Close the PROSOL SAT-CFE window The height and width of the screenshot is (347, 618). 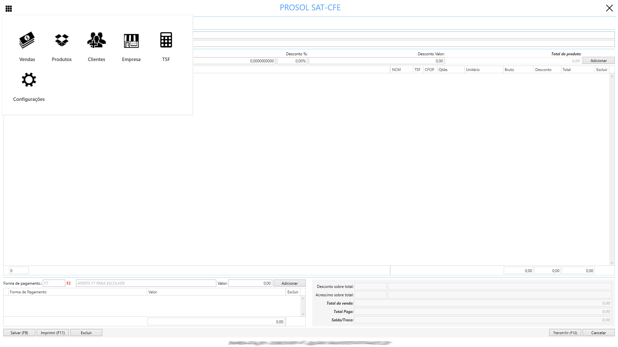609,8
